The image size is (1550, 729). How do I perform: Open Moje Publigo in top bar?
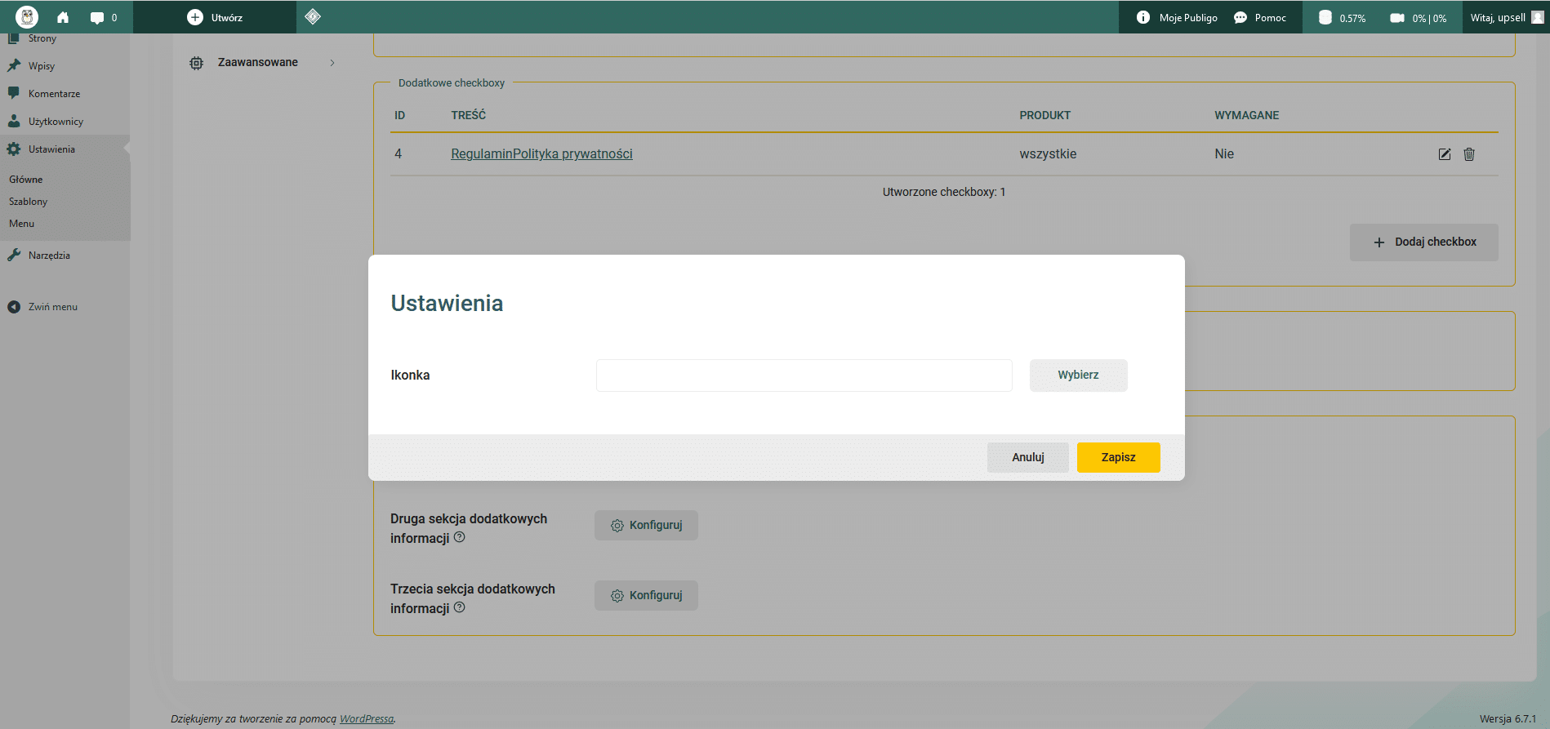tap(1177, 17)
